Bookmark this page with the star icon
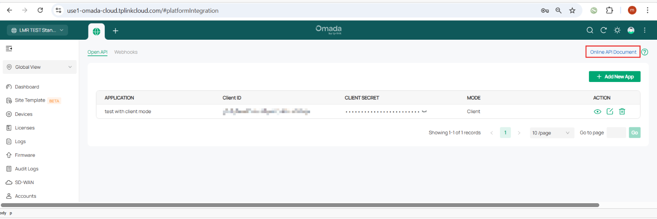 [x=572, y=11]
